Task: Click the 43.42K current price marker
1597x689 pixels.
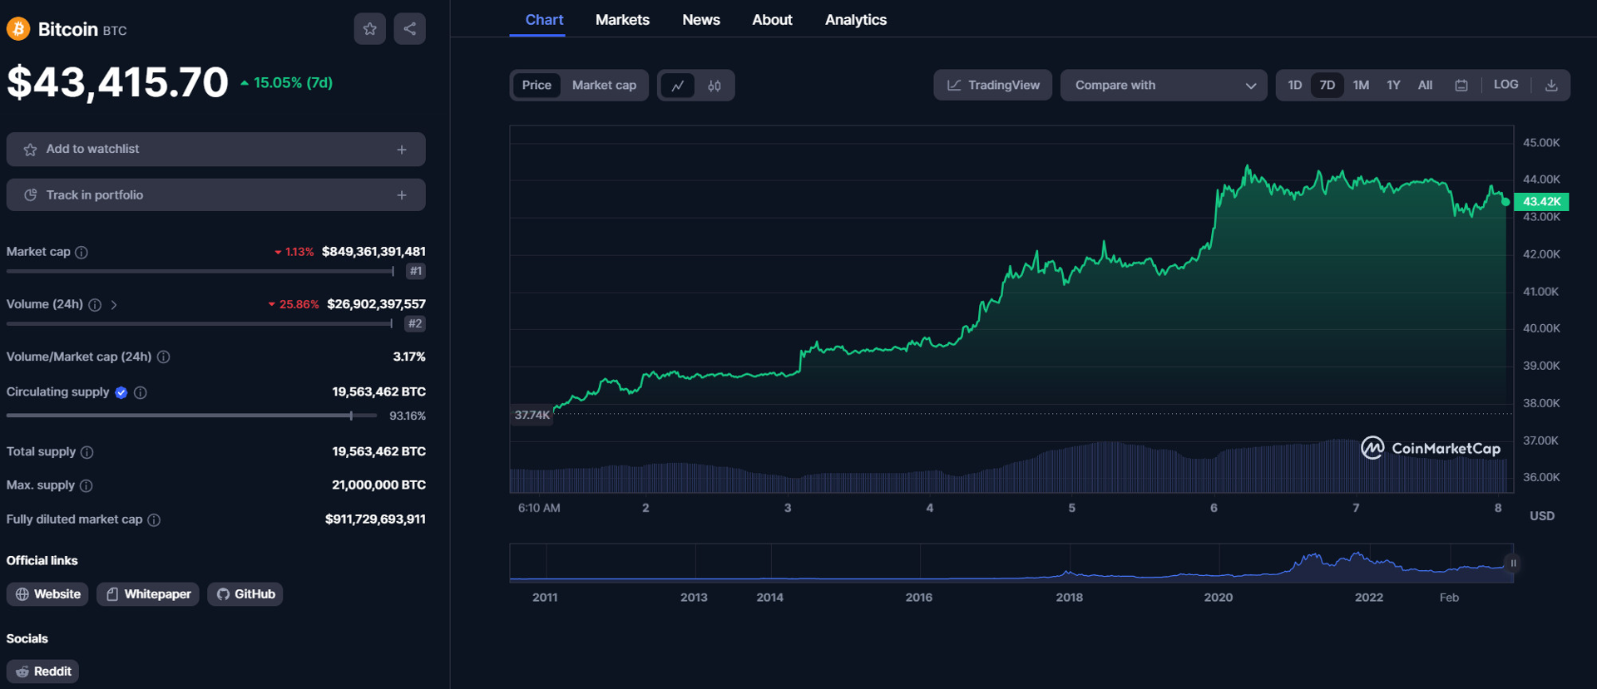Action: pyautogui.click(x=1541, y=202)
